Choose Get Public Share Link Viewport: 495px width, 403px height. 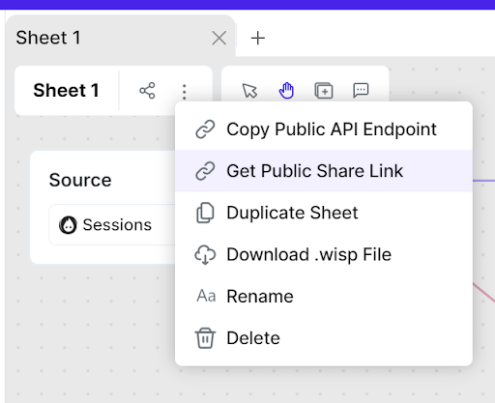pyautogui.click(x=324, y=171)
